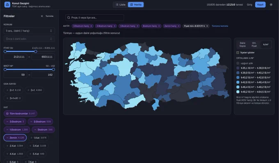Click the maximum price field showing 6931111
This screenshot has height=163, width=279.
[x=43, y=57]
